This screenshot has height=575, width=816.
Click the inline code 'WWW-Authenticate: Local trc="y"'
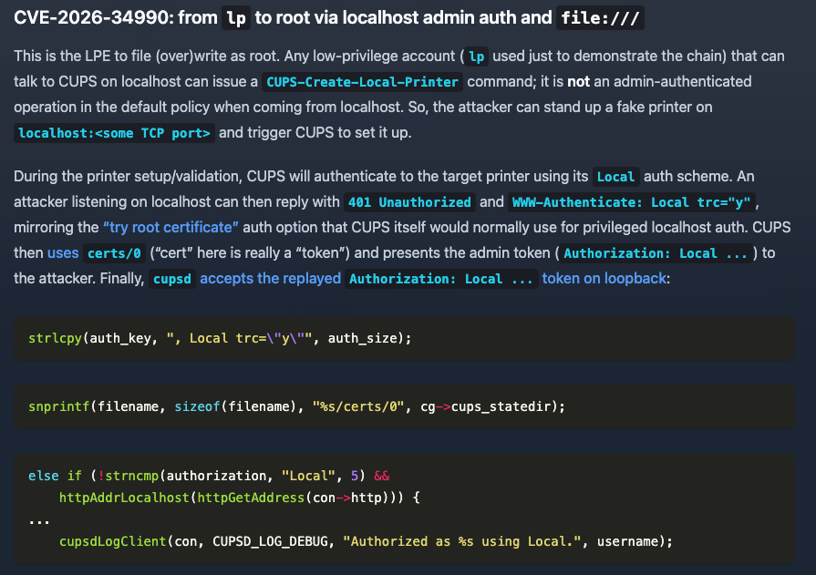point(631,202)
